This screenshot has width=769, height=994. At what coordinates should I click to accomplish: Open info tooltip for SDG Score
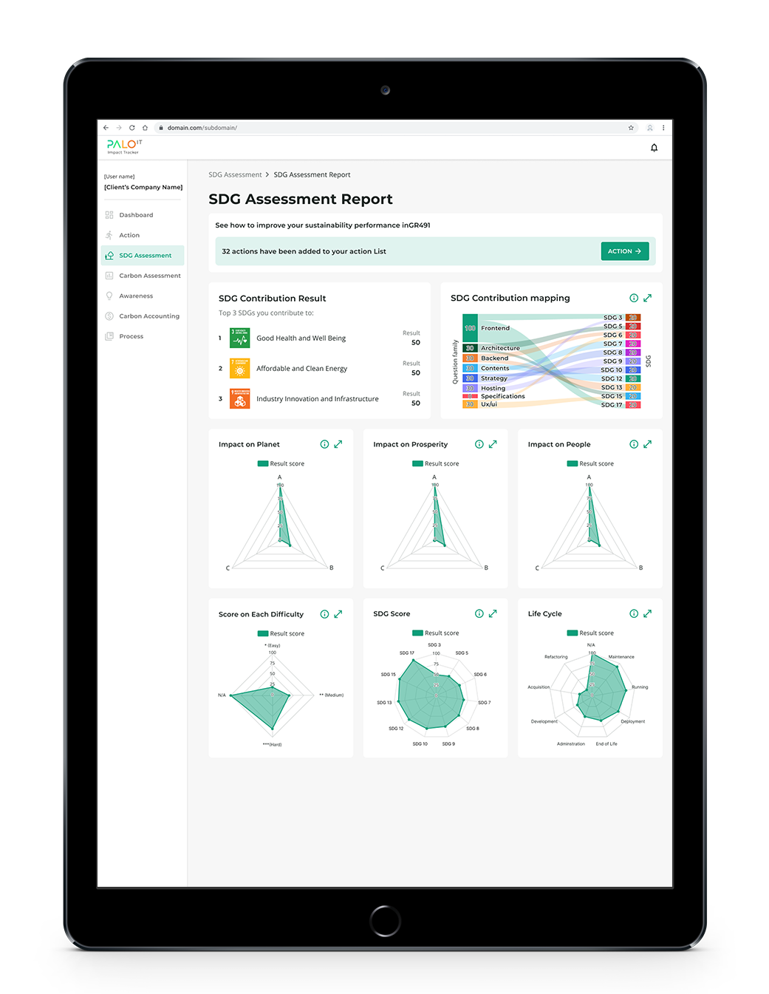tap(479, 613)
